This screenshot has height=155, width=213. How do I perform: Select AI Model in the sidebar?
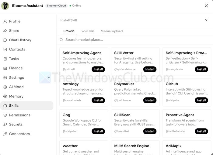27,87
